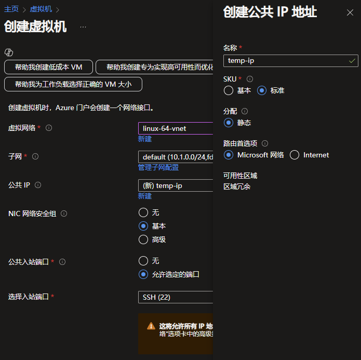Viewport: 361px width, 360px height.
Task: Click the info icon next to 路由首选项
Action: point(265,143)
